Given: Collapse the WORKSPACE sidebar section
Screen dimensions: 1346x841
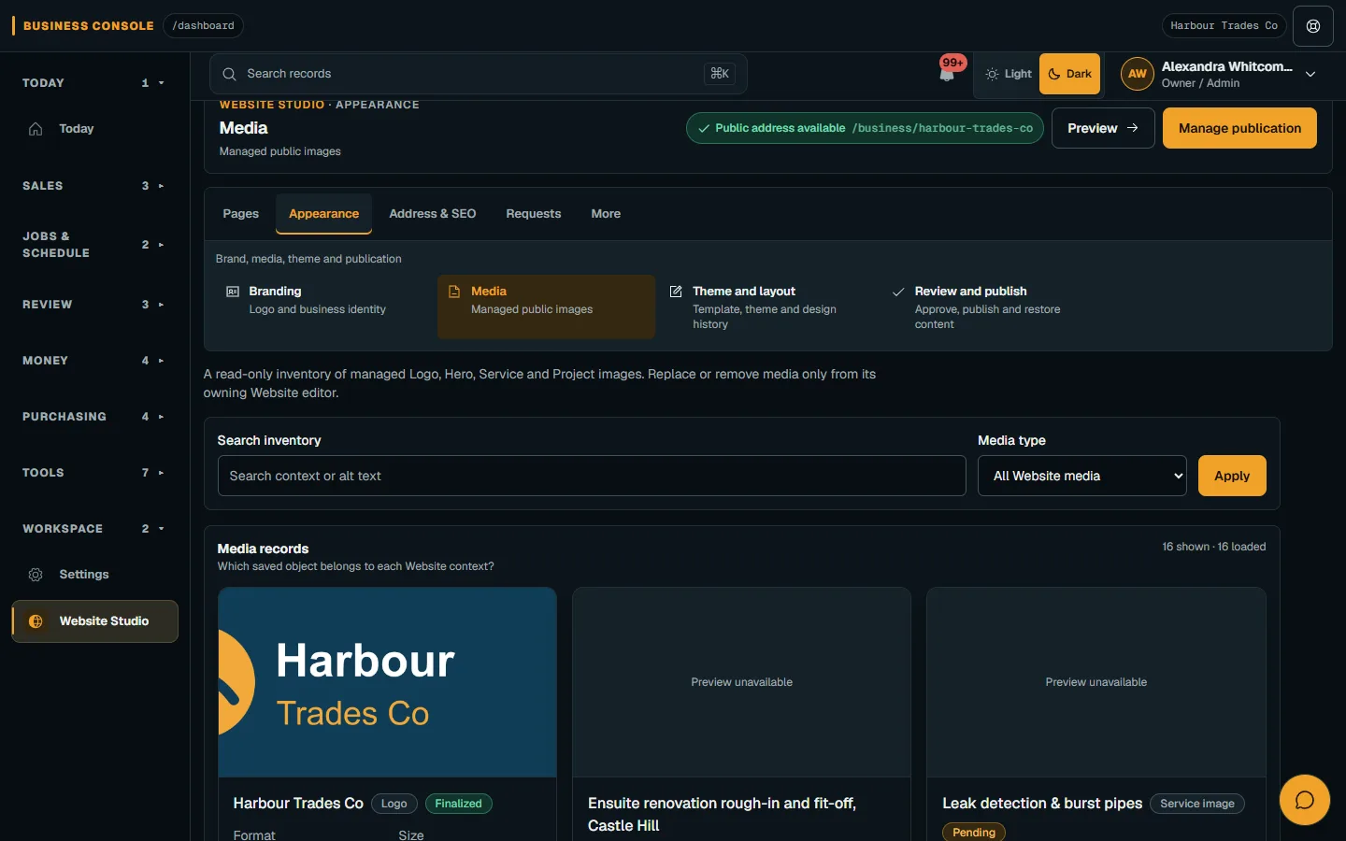Looking at the screenshot, I should coord(94,529).
